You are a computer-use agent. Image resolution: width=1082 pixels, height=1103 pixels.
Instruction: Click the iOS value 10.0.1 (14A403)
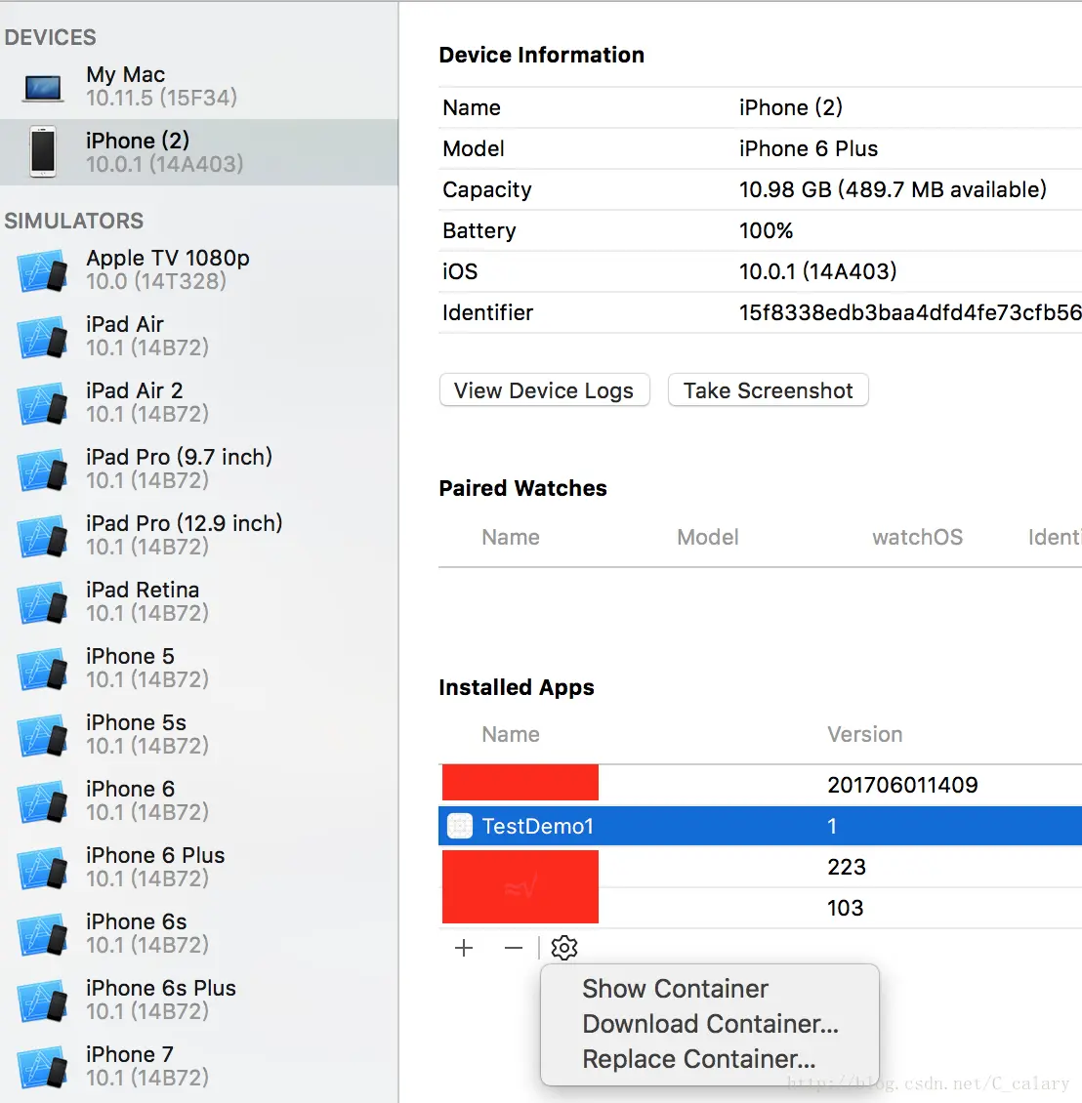click(x=818, y=271)
